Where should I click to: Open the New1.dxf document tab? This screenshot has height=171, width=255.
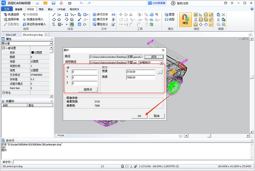11,35
